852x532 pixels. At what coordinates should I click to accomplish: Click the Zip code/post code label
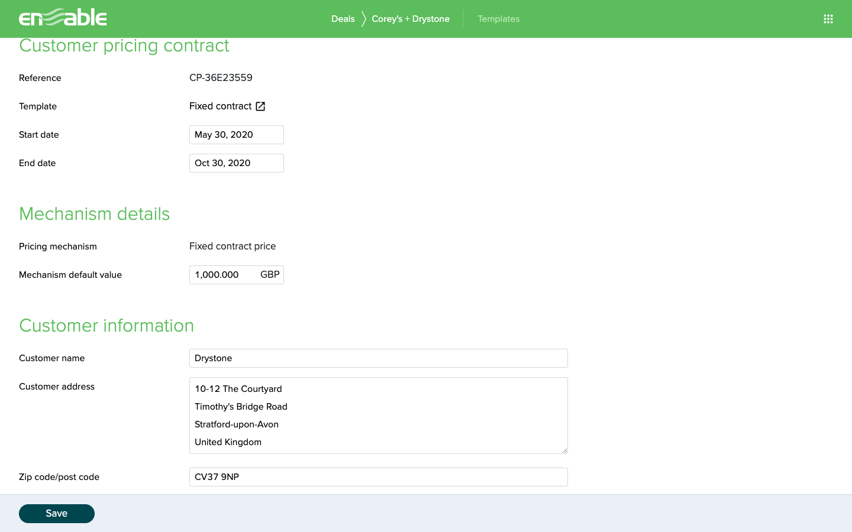59,477
